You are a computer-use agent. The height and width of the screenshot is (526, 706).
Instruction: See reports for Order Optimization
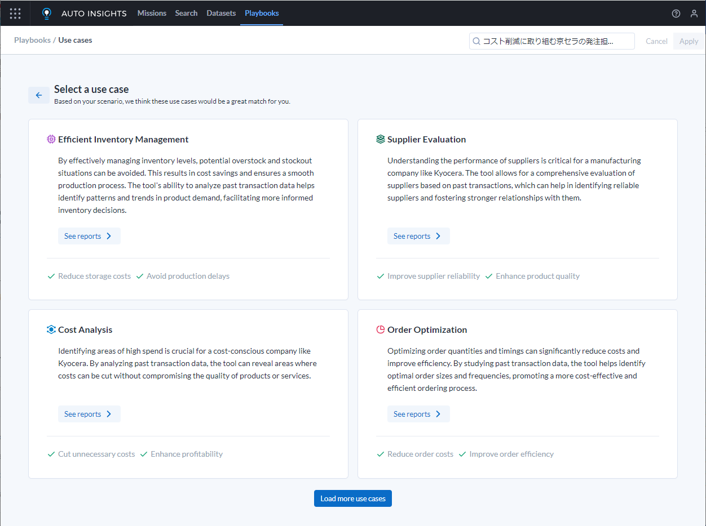pyautogui.click(x=418, y=414)
